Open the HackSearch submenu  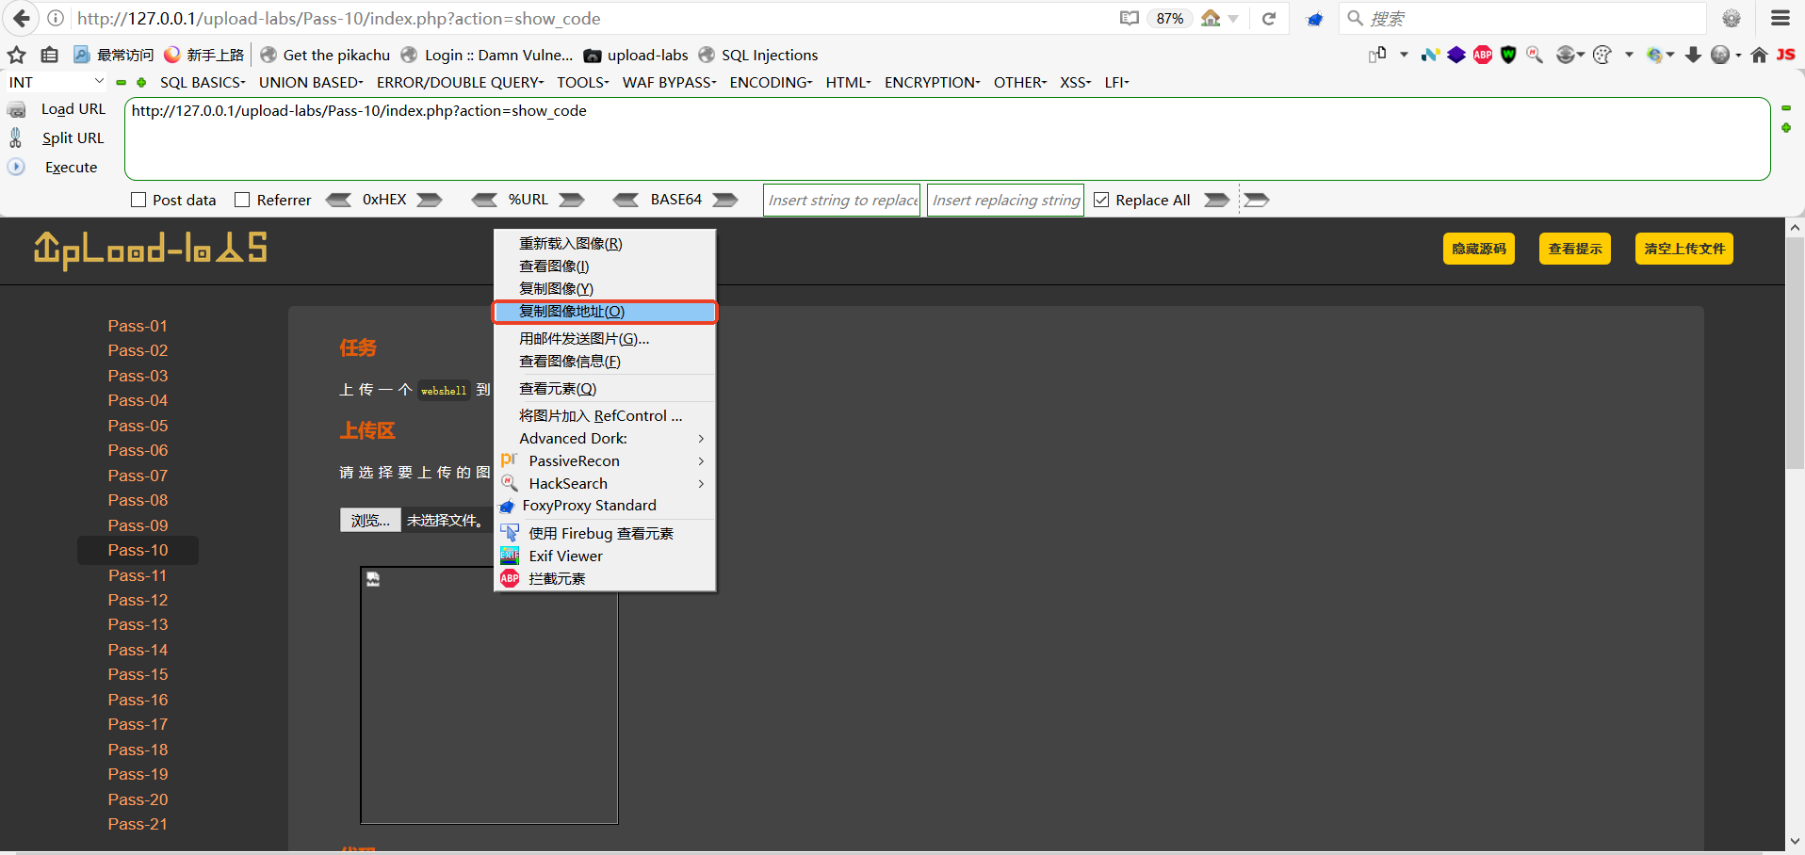pyautogui.click(x=604, y=483)
